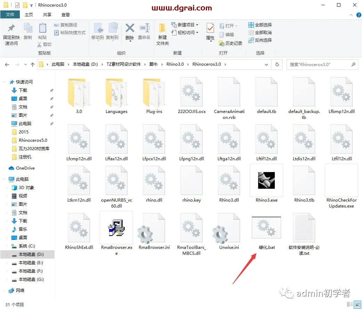The width and height of the screenshot is (362, 309).
Task: Select the Languages folder
Action: click(x=116, y=96)
